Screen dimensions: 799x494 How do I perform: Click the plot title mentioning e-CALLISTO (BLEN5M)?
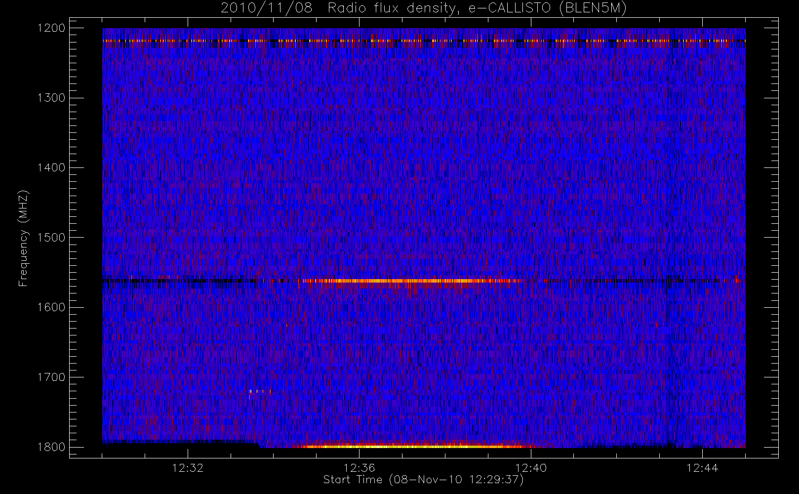424,8
